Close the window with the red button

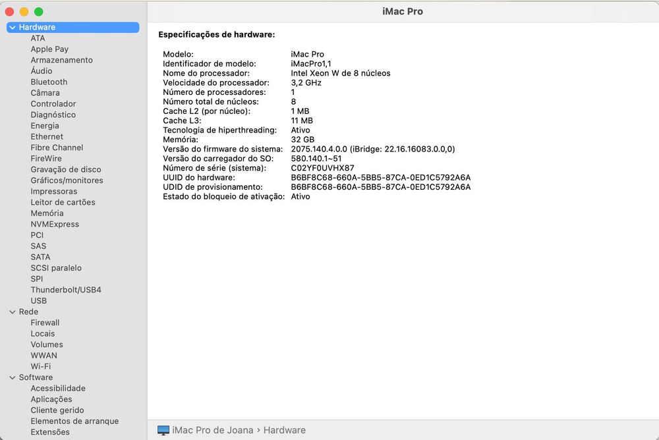[10, 12]
